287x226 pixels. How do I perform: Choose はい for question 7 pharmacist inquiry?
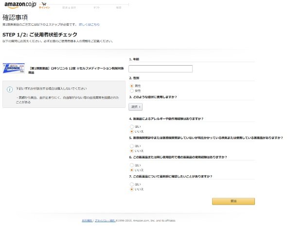[x=132, y=184]
